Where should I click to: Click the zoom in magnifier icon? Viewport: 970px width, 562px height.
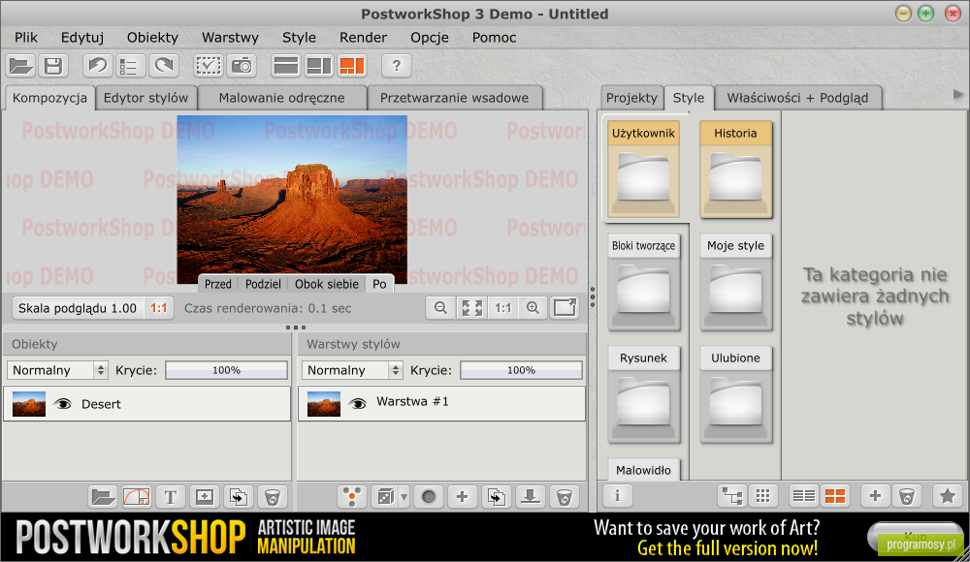(533, 308)
